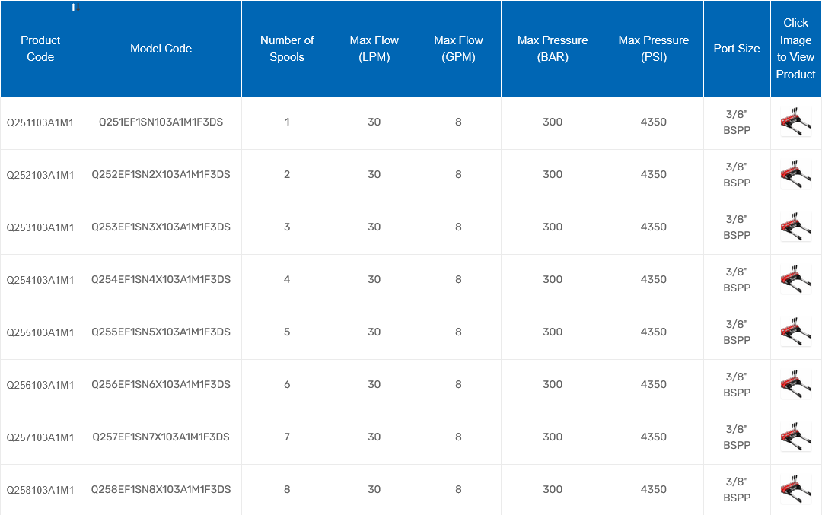Select the Q257EF1SN7X103A1M1F3DS model code cell
The image size is (822, 515).
point(161,437)
